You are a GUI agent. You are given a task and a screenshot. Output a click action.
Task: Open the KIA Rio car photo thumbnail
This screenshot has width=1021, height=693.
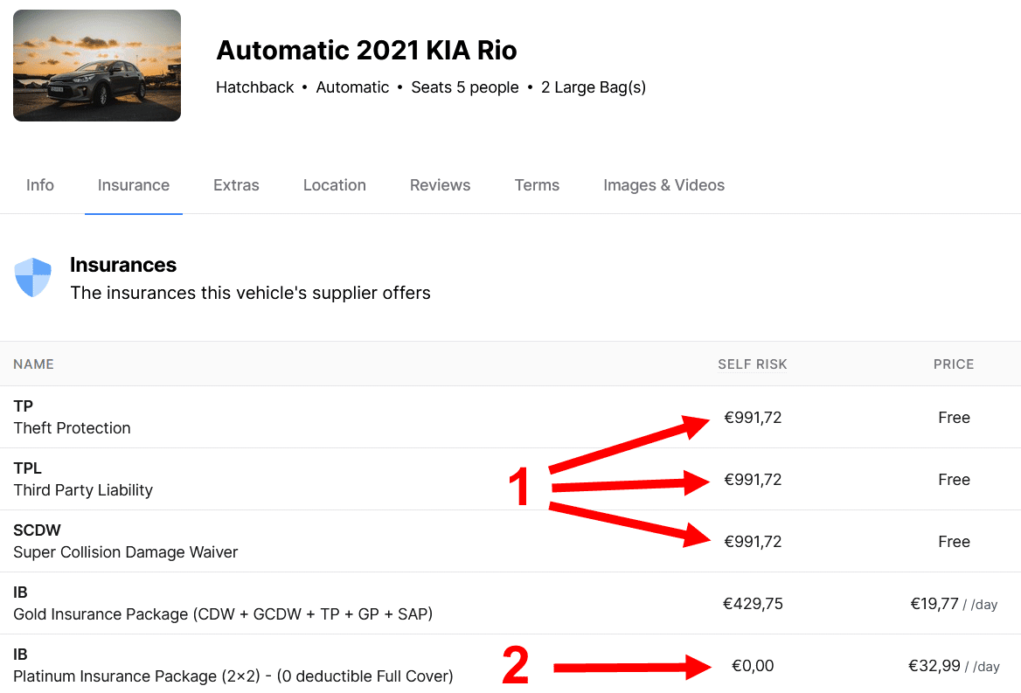pyautogui.click(x=97, y=65)
